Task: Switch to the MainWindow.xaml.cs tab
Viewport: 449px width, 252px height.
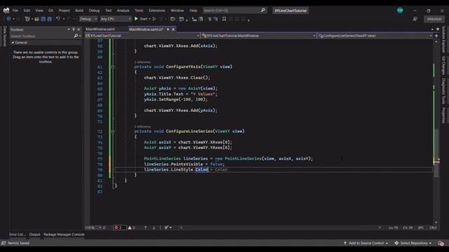Action: pyautogui.click(x=146, y=29)
